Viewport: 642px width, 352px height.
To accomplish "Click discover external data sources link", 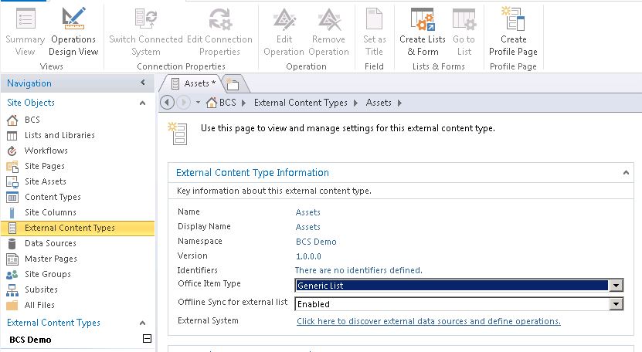I will click(x=429, y=321).
